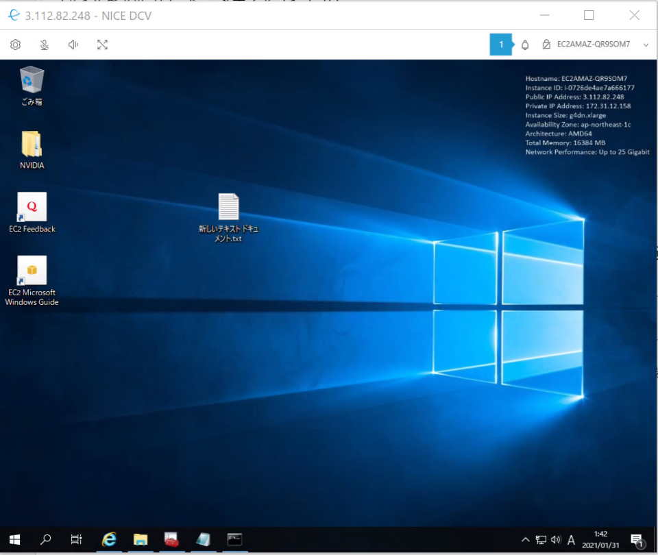
Task: Open File Explorer from the taskbar
Action: pos(140,539)
